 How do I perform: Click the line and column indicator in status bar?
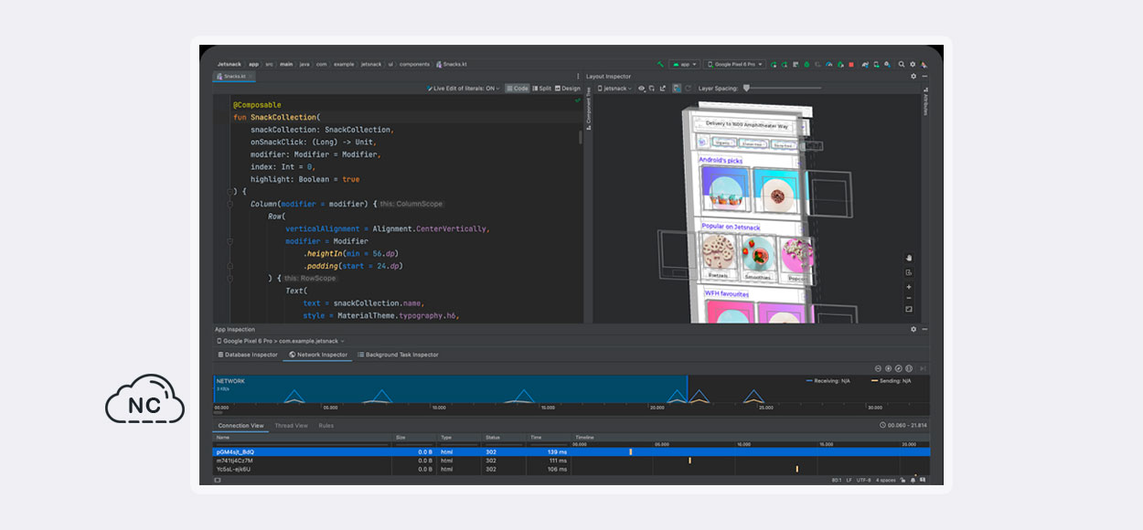[837, 480]
